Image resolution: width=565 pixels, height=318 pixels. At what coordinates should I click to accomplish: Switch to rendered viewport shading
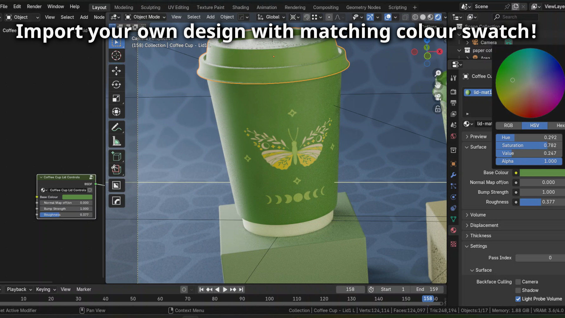[438, 17]
